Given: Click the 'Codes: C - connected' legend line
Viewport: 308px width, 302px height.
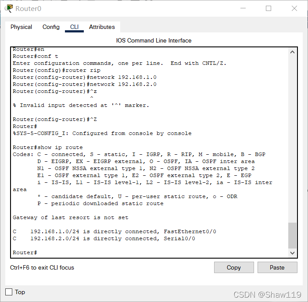Looking at the screenshot, I should (x=139, y=154).
